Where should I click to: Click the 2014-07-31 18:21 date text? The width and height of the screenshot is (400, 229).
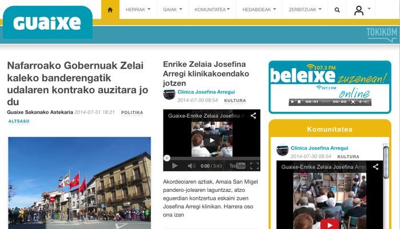point(95,112)
